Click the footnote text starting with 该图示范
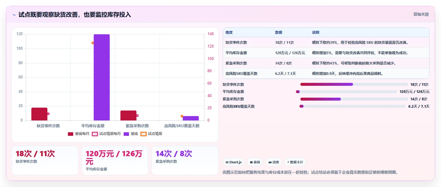This screenshot has height=187, width=441. point(310,172)
